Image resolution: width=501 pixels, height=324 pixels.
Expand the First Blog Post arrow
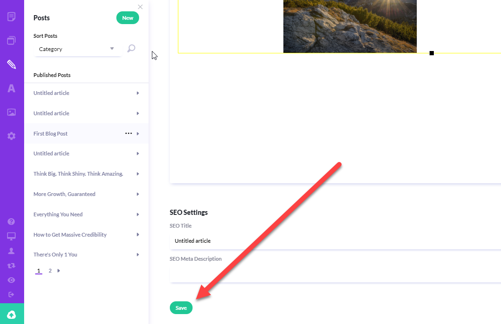point(138,134)
